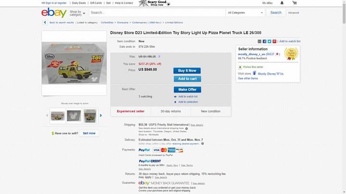Select the third product image thumbnail
346x194 pixels.
90,115
